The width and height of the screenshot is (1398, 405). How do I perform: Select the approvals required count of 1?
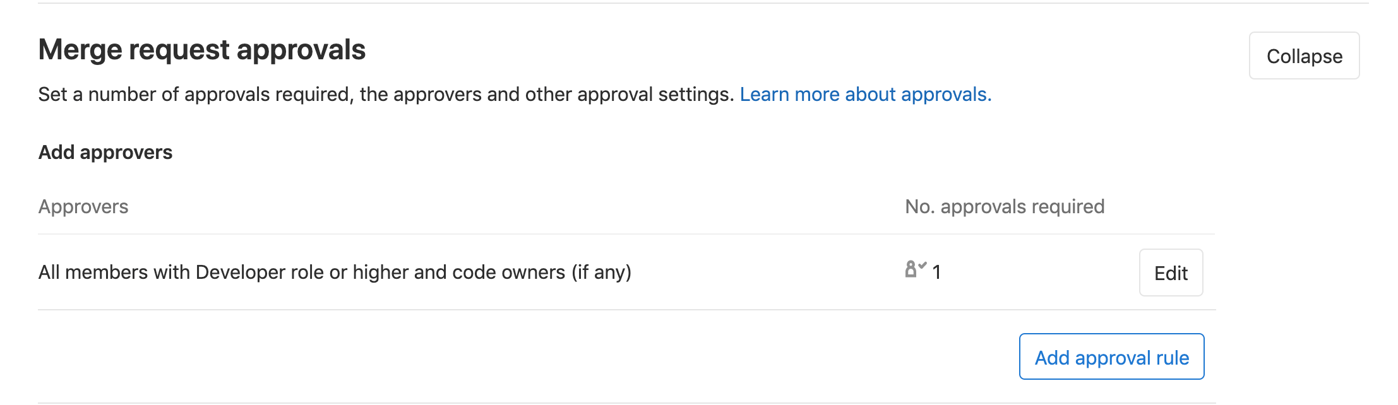pos(936,272)
